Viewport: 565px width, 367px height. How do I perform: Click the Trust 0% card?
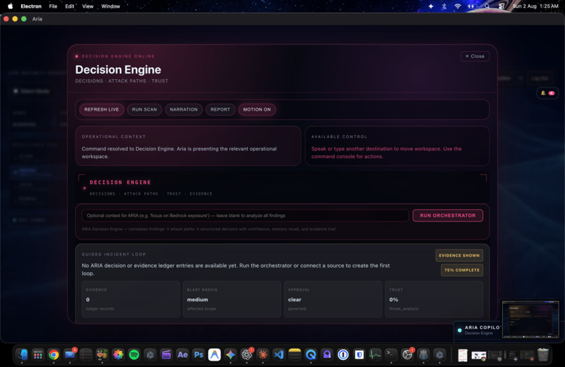tap(434, 299)
